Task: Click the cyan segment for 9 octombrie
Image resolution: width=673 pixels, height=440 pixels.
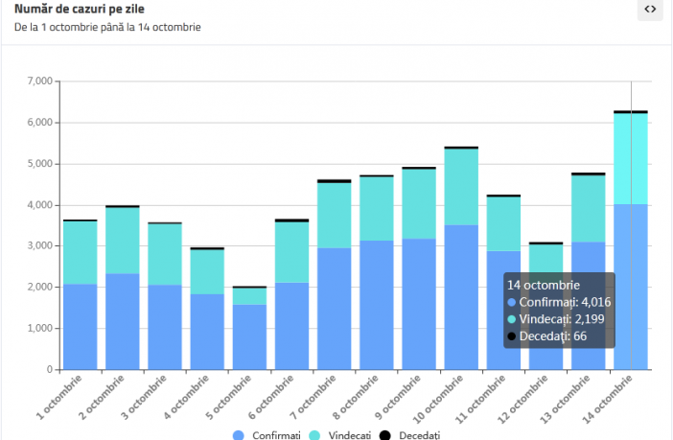Action: (419, 203)
